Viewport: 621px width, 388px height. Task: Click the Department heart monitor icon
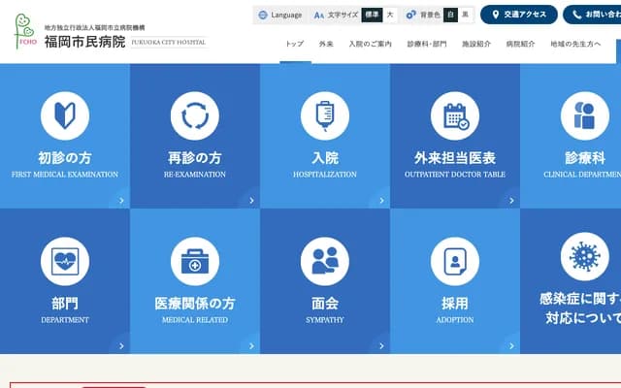65,260
